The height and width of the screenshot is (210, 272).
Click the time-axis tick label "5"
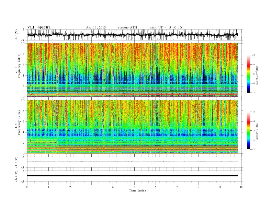click(x=134, y=187)
